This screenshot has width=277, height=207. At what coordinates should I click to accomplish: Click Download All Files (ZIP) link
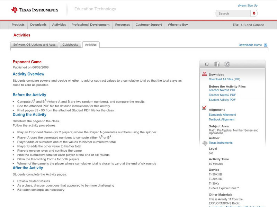[225, 79]
